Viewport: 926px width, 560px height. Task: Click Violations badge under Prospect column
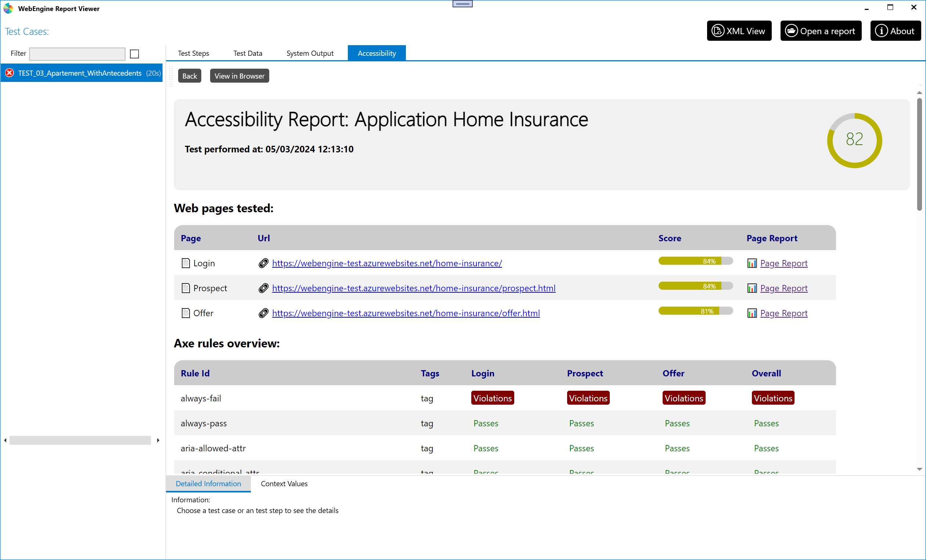tap(588, 398)
